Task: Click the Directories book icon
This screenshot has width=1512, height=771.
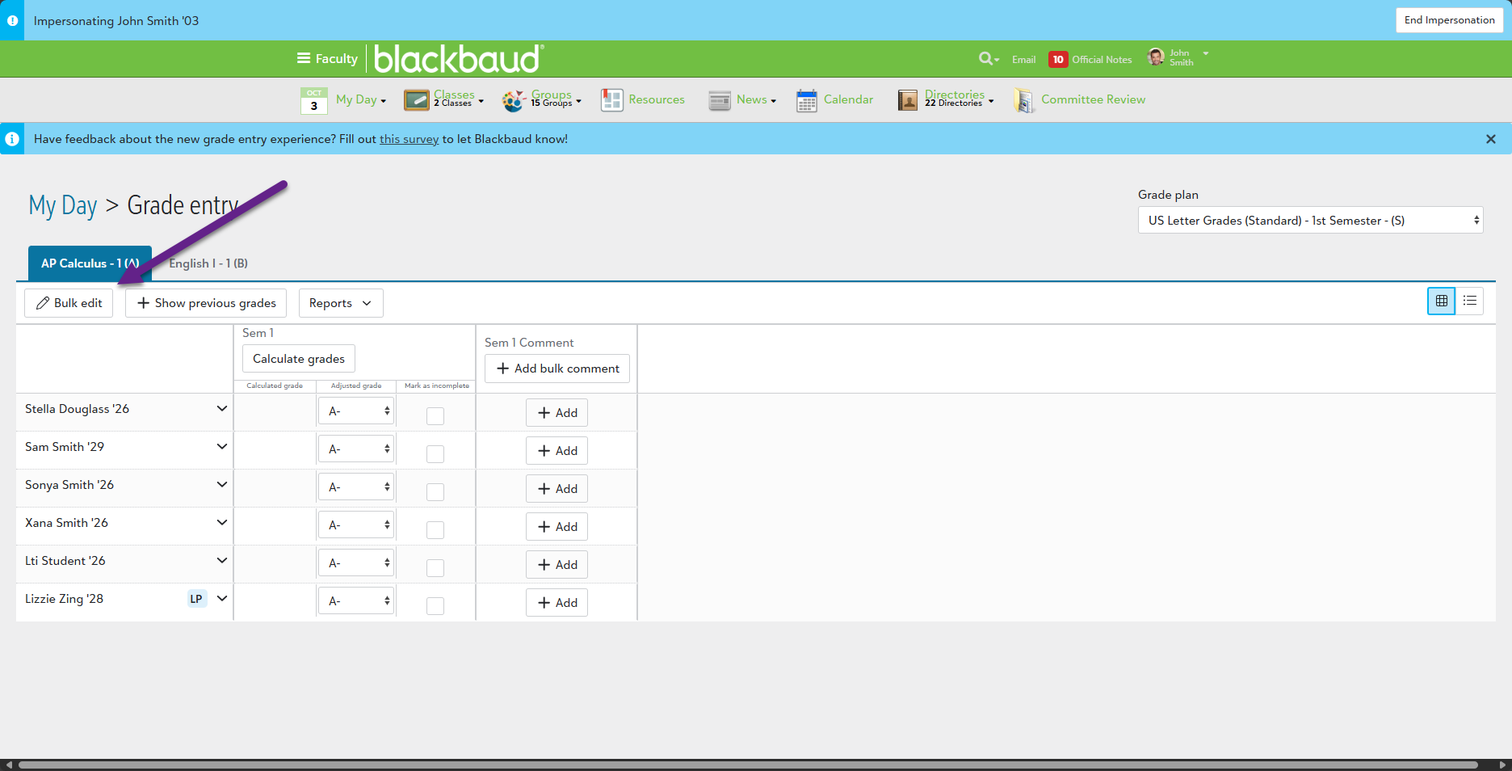Action: [x=908, y=100]
